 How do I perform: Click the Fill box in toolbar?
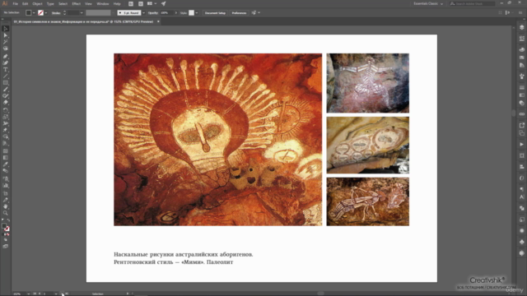point(4,226)
